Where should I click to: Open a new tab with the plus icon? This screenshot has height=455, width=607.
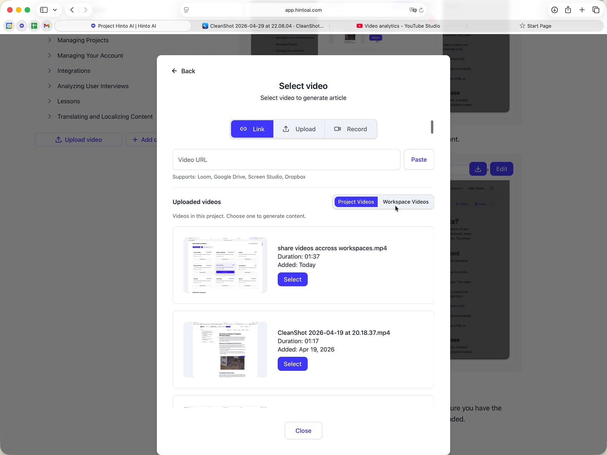pyautogui.click(x=582, y=10)
